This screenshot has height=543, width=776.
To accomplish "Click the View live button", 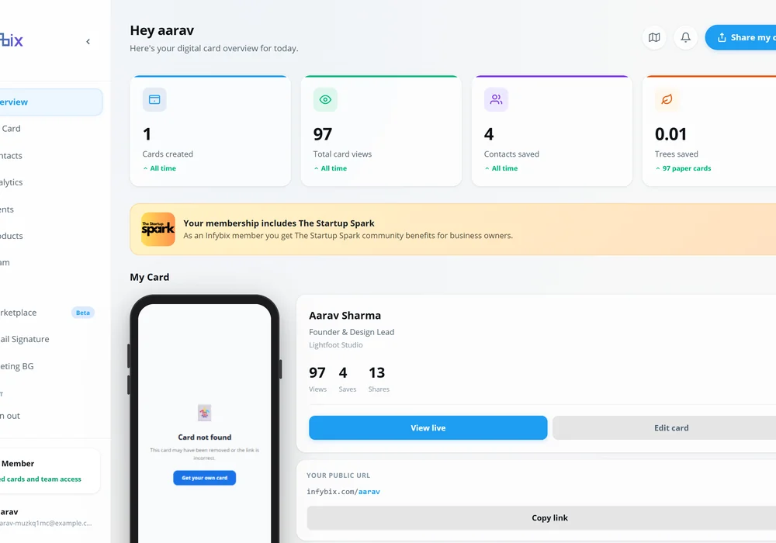I will coord(428,427).
